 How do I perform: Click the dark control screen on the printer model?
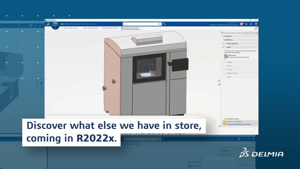(x=180, y=64)
